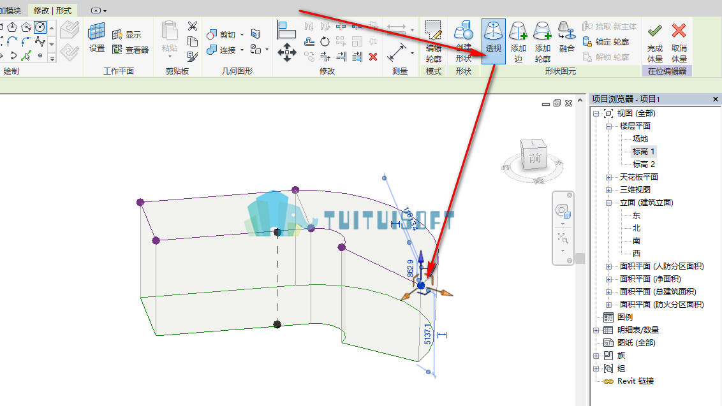Toggle the 锁定轮廓 Lock Profile option
Screen dimensions: 722x406
[606, 42]
